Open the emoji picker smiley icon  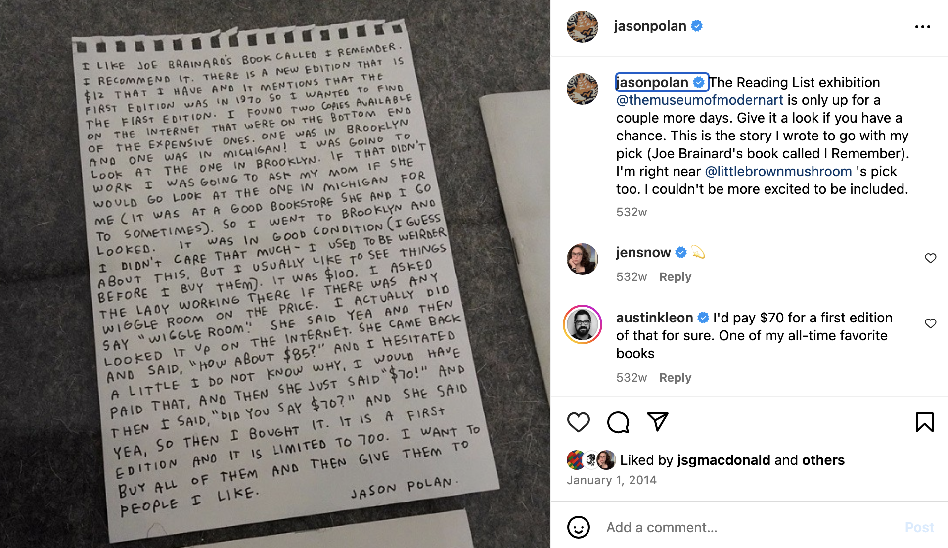(x=578, y=527)
